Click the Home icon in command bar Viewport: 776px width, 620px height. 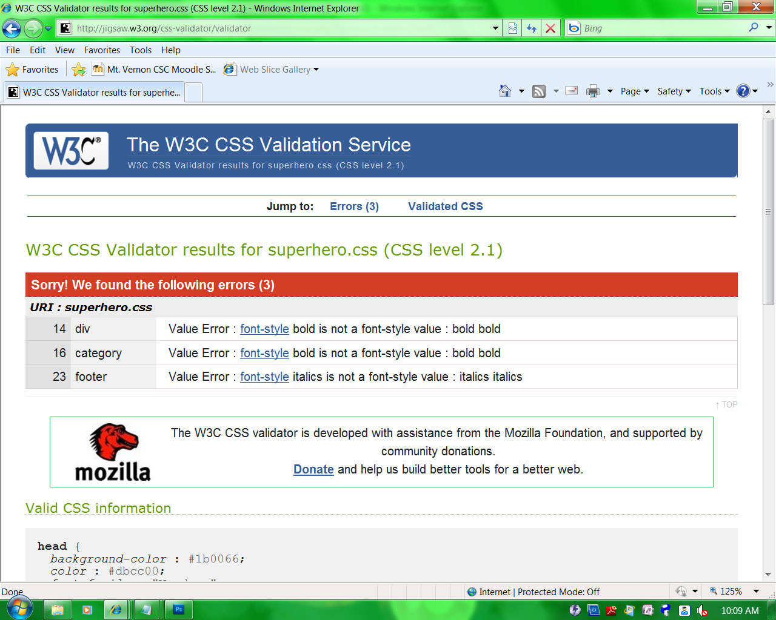click(x=504, y=91)
